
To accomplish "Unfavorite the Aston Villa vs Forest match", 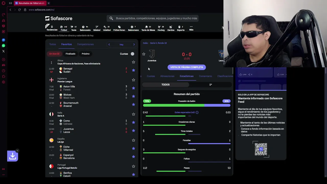I will [x=133, y=88].
